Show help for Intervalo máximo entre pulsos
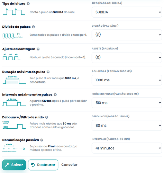164x173 pixels. click(x=55, y=95)
